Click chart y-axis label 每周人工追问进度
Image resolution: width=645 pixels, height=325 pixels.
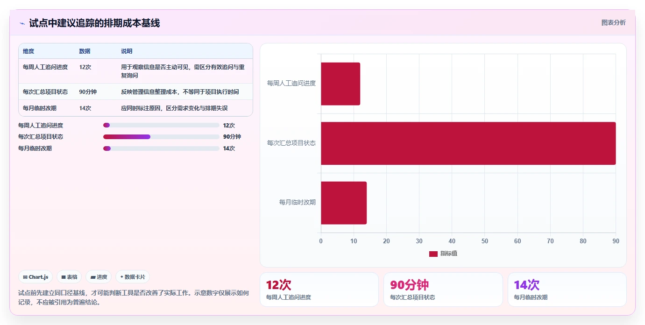291,83
